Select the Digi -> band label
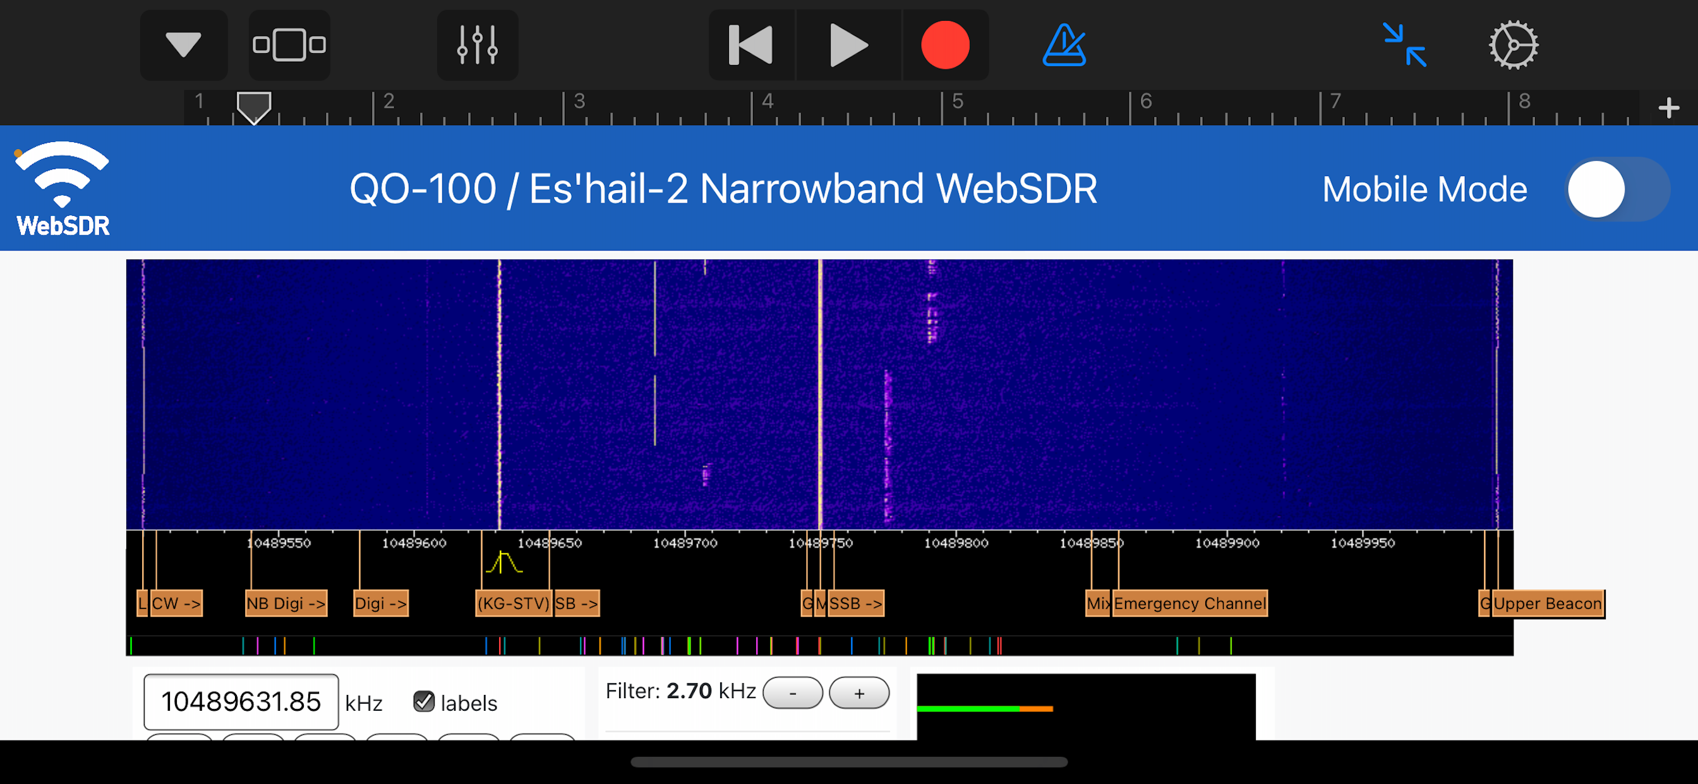Screen dimensions: 1698x784 381,603
